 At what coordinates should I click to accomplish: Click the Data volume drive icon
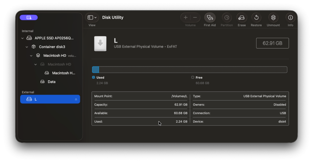point(42,82)
